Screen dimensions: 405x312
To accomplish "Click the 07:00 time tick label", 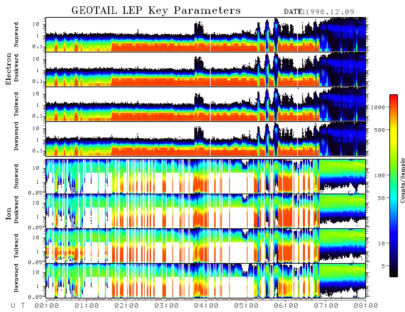I will [326, 306].
